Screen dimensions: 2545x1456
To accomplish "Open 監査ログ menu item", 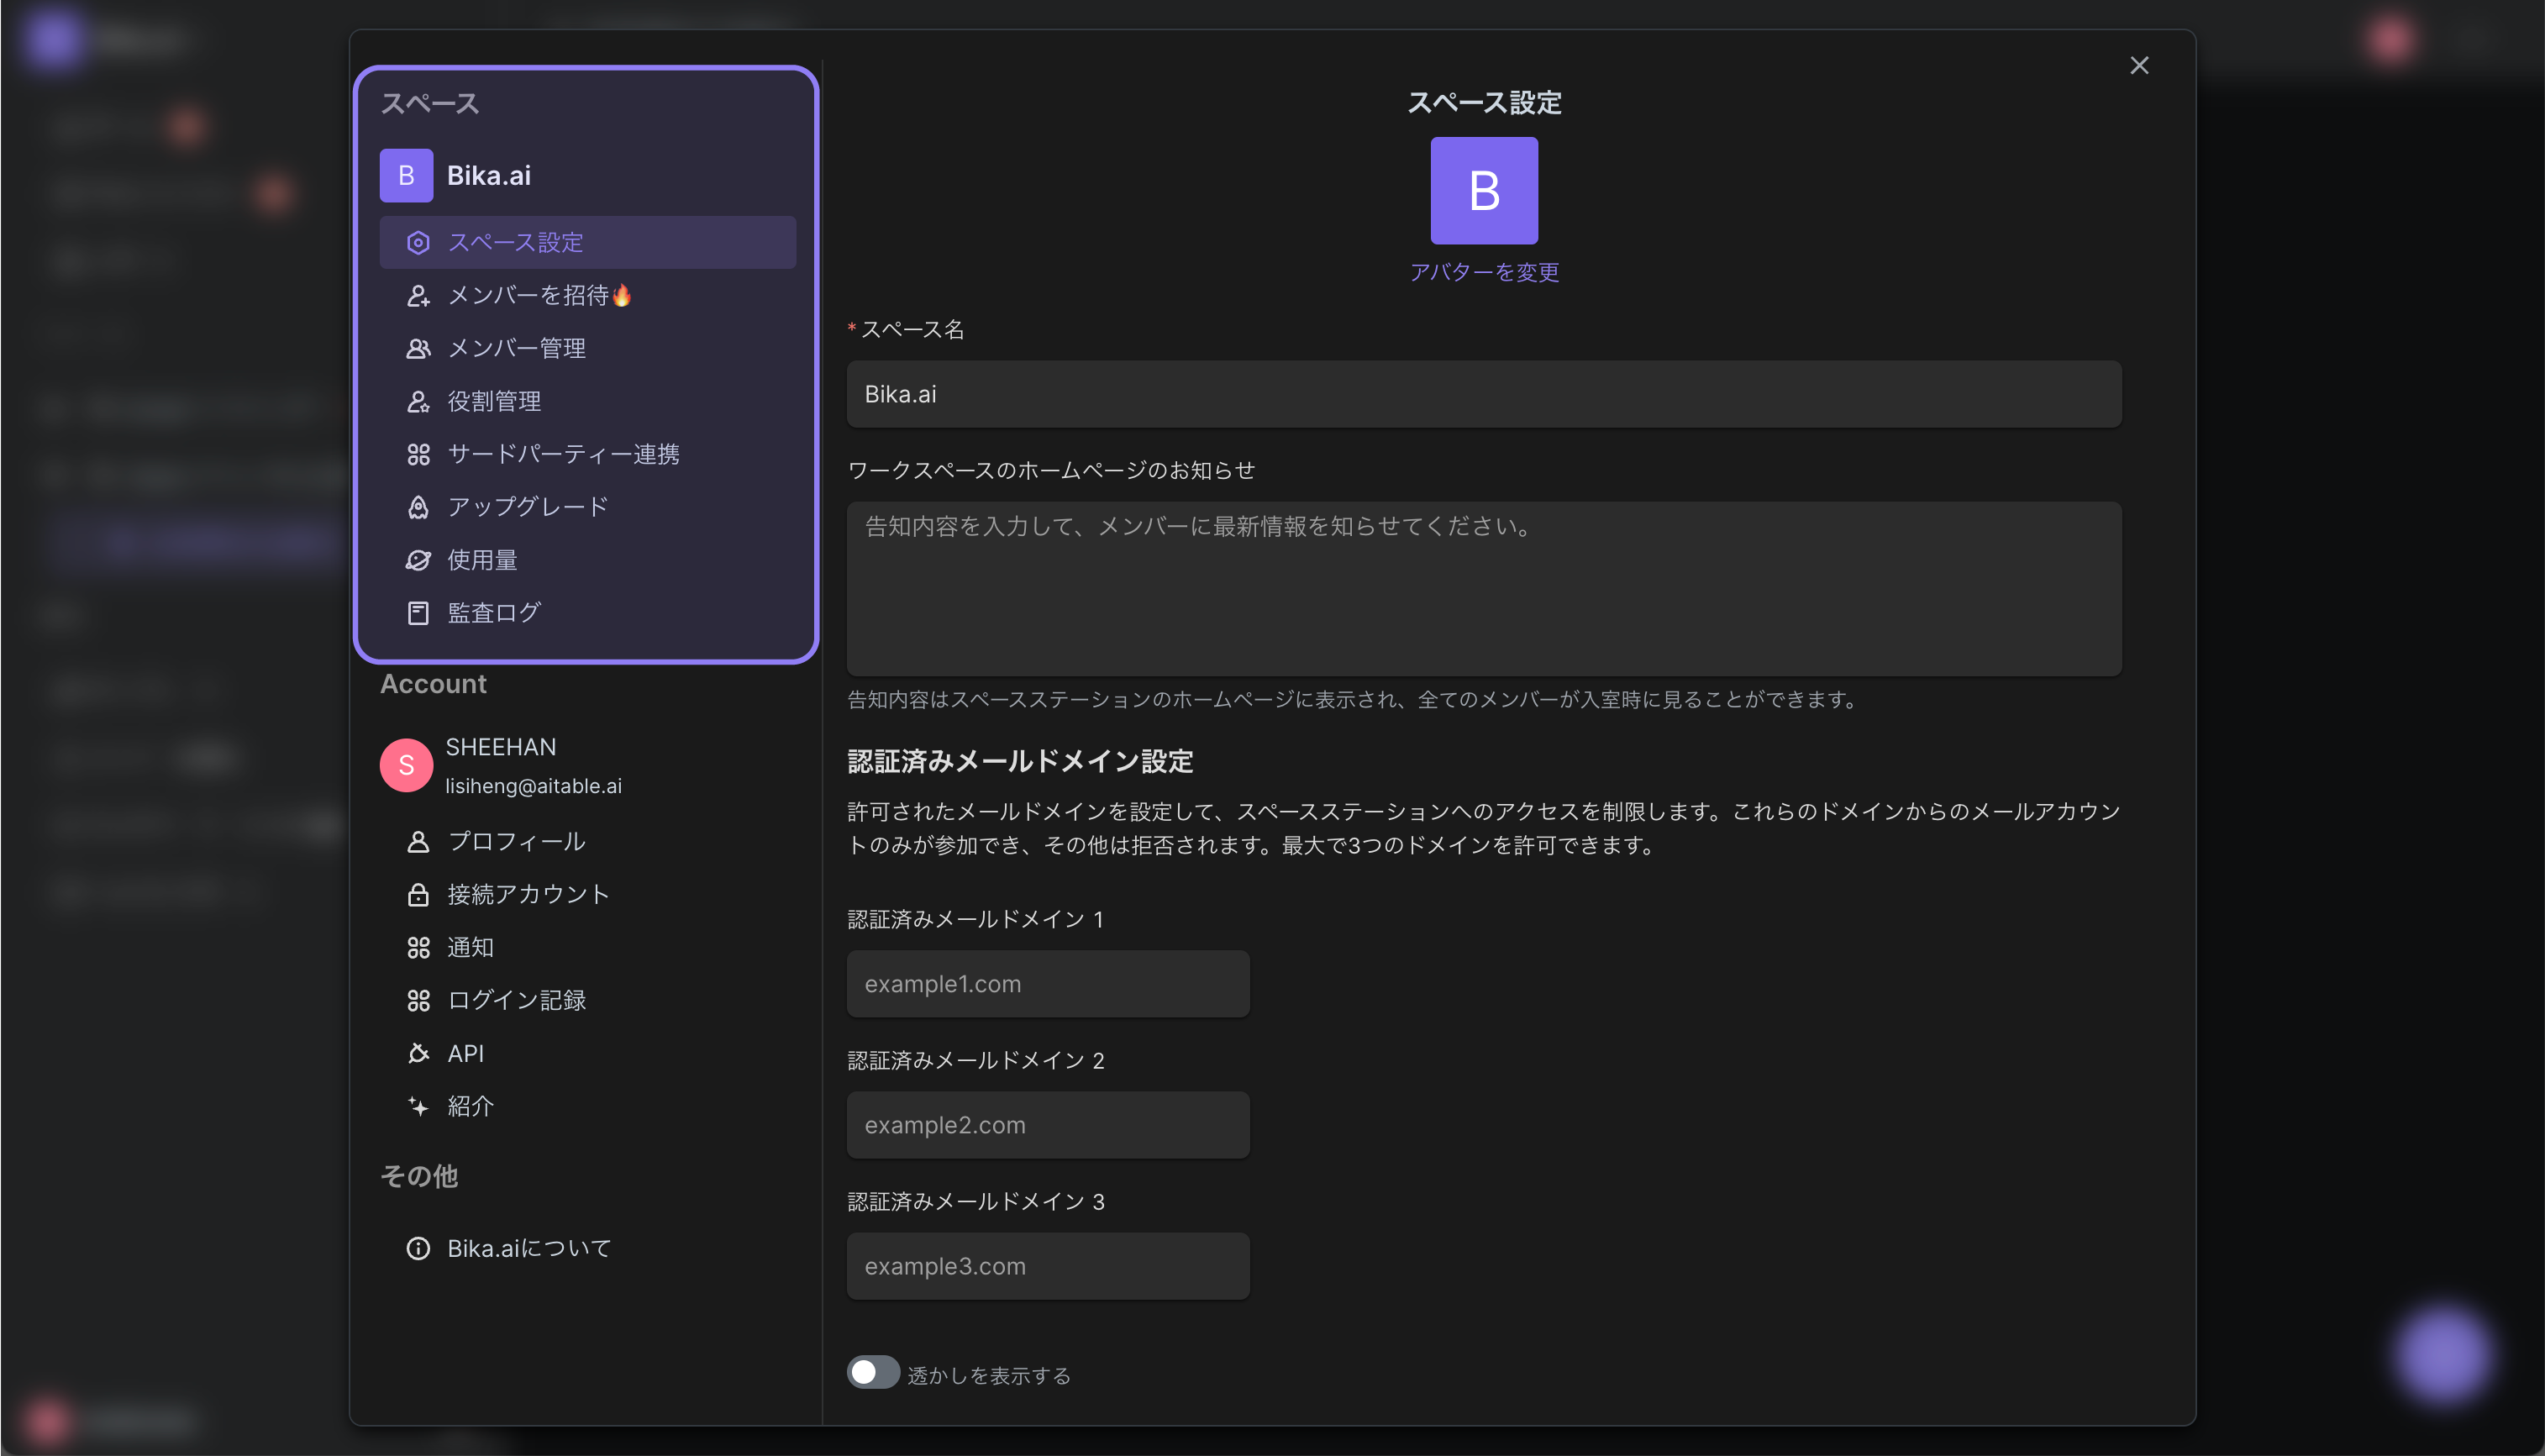I will 588,613.
